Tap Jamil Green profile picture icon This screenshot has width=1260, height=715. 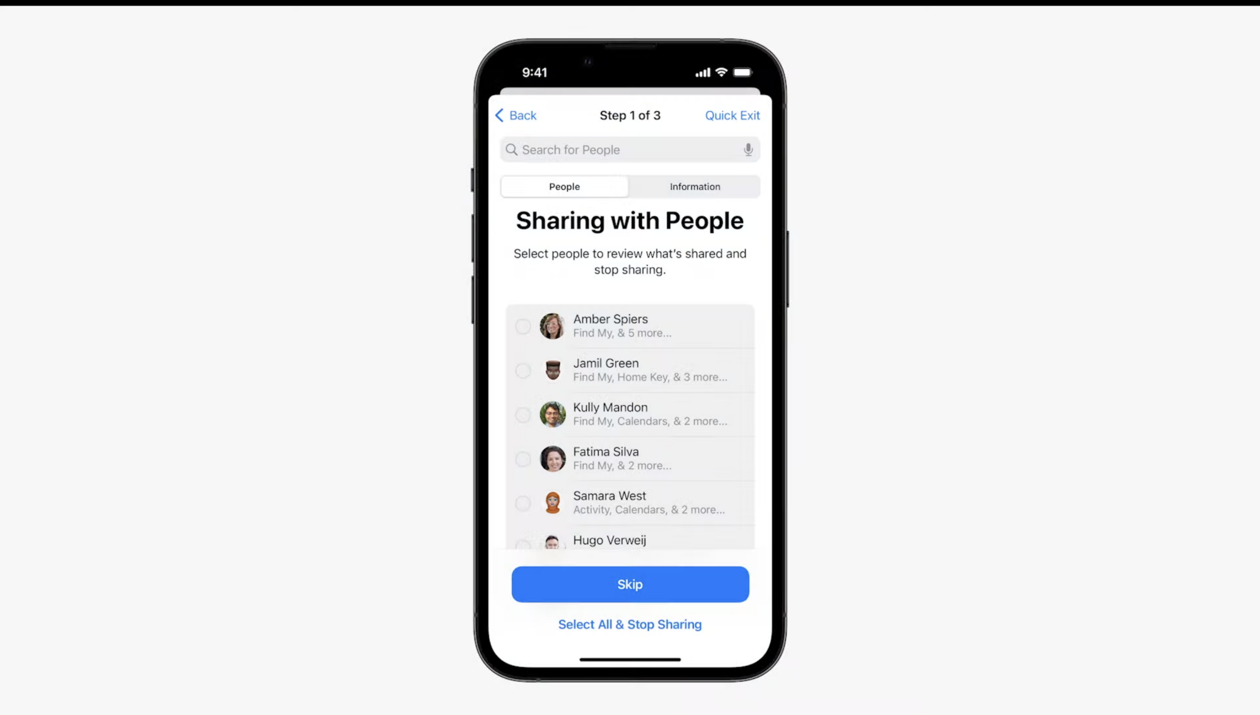552,370
